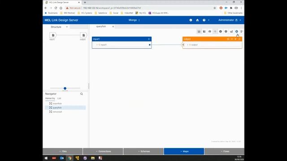Select the output node in the Structure diagram
The width and height of the screenshot is (287, 161).
tap(83, 35)
